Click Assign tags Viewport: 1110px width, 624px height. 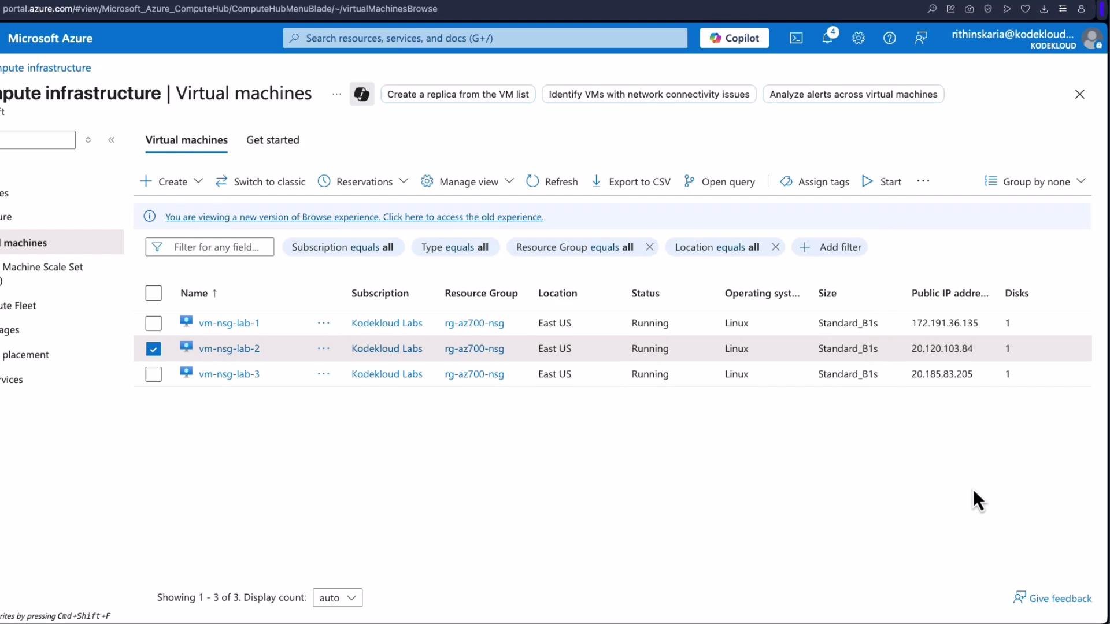coord(815,181)
